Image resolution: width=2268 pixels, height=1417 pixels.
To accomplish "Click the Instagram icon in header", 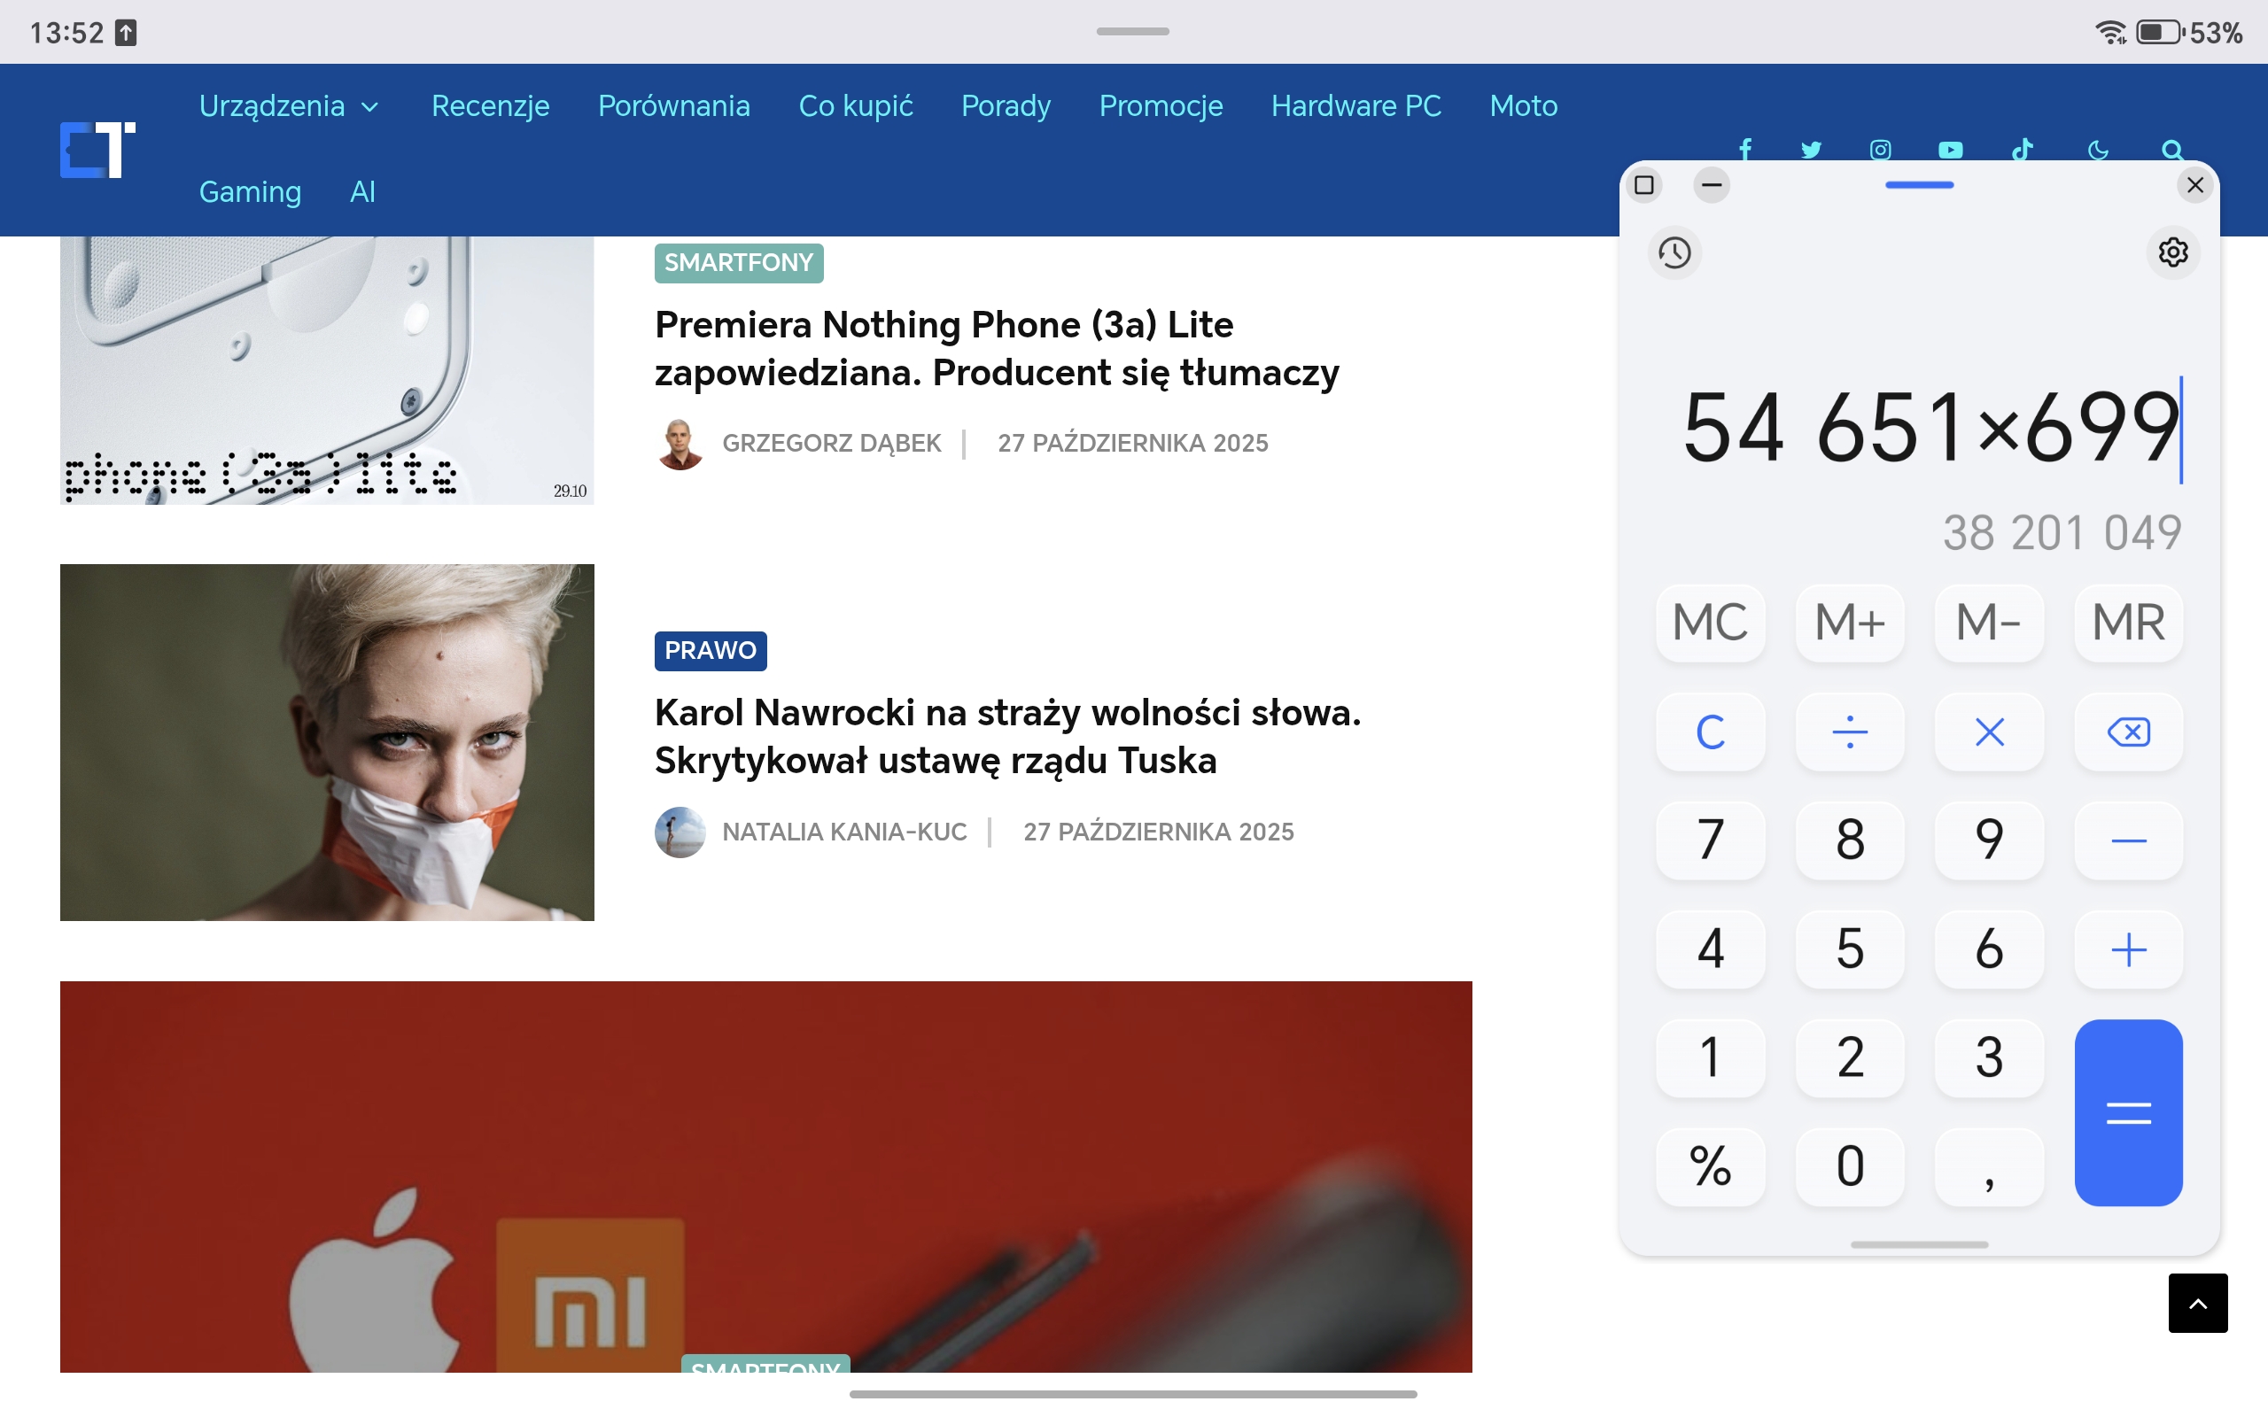I will (1880, 150).
